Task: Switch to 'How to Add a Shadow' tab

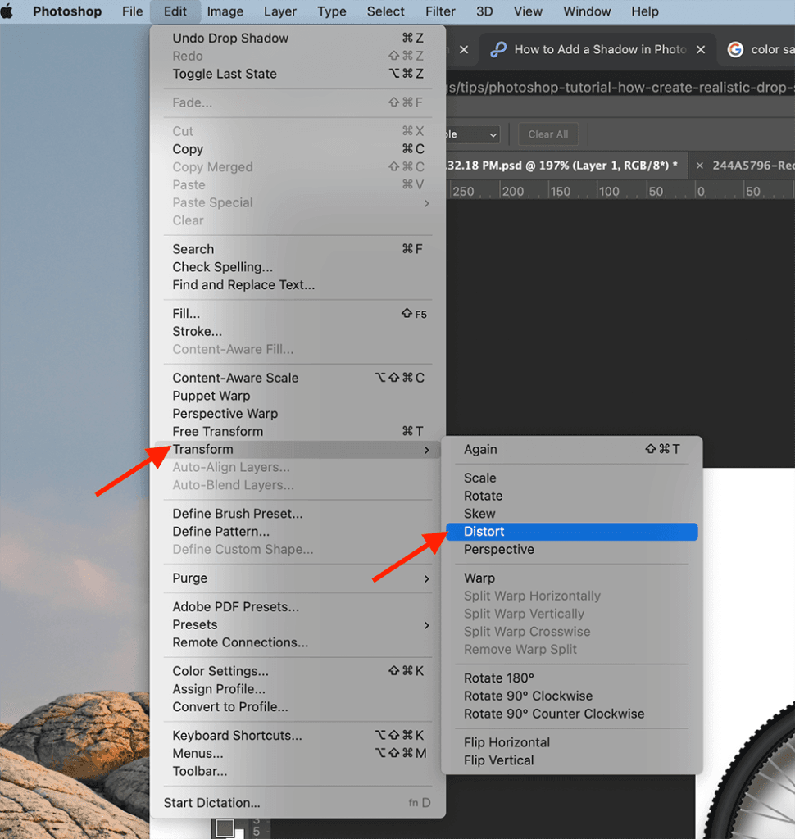Action: (597, 50)
